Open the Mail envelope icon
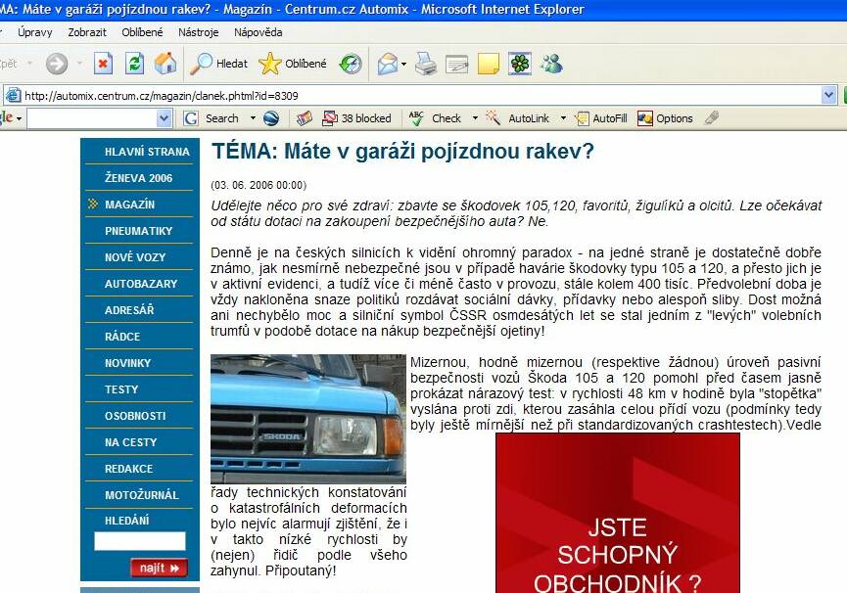Image resolution: width=847 pixels, height=593 pixels. click(x=388, y=64)
